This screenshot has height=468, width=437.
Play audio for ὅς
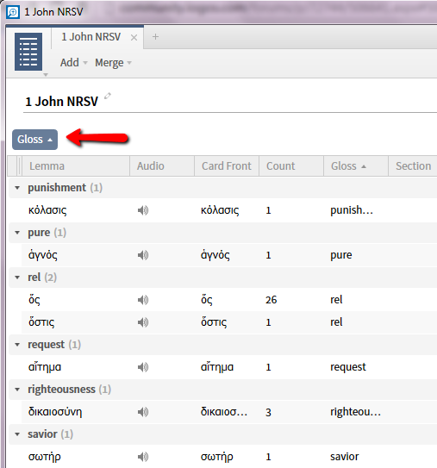(143, 300)
